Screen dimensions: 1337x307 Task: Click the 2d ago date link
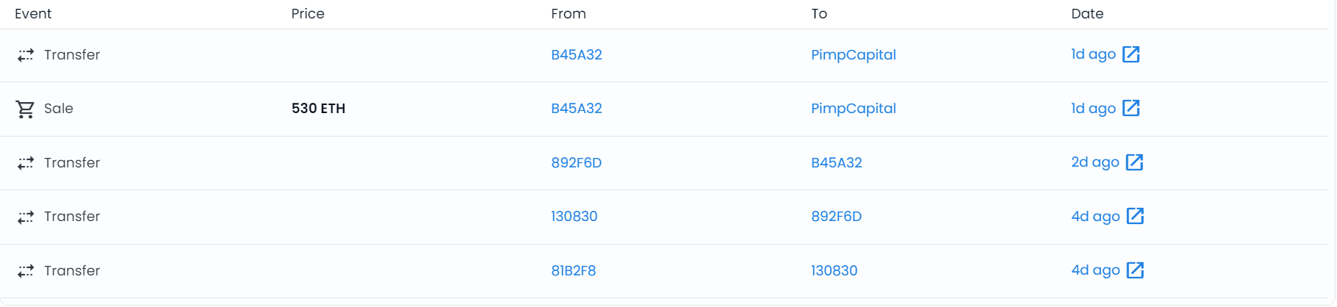pyautogui.click(x=1095, y=162)
